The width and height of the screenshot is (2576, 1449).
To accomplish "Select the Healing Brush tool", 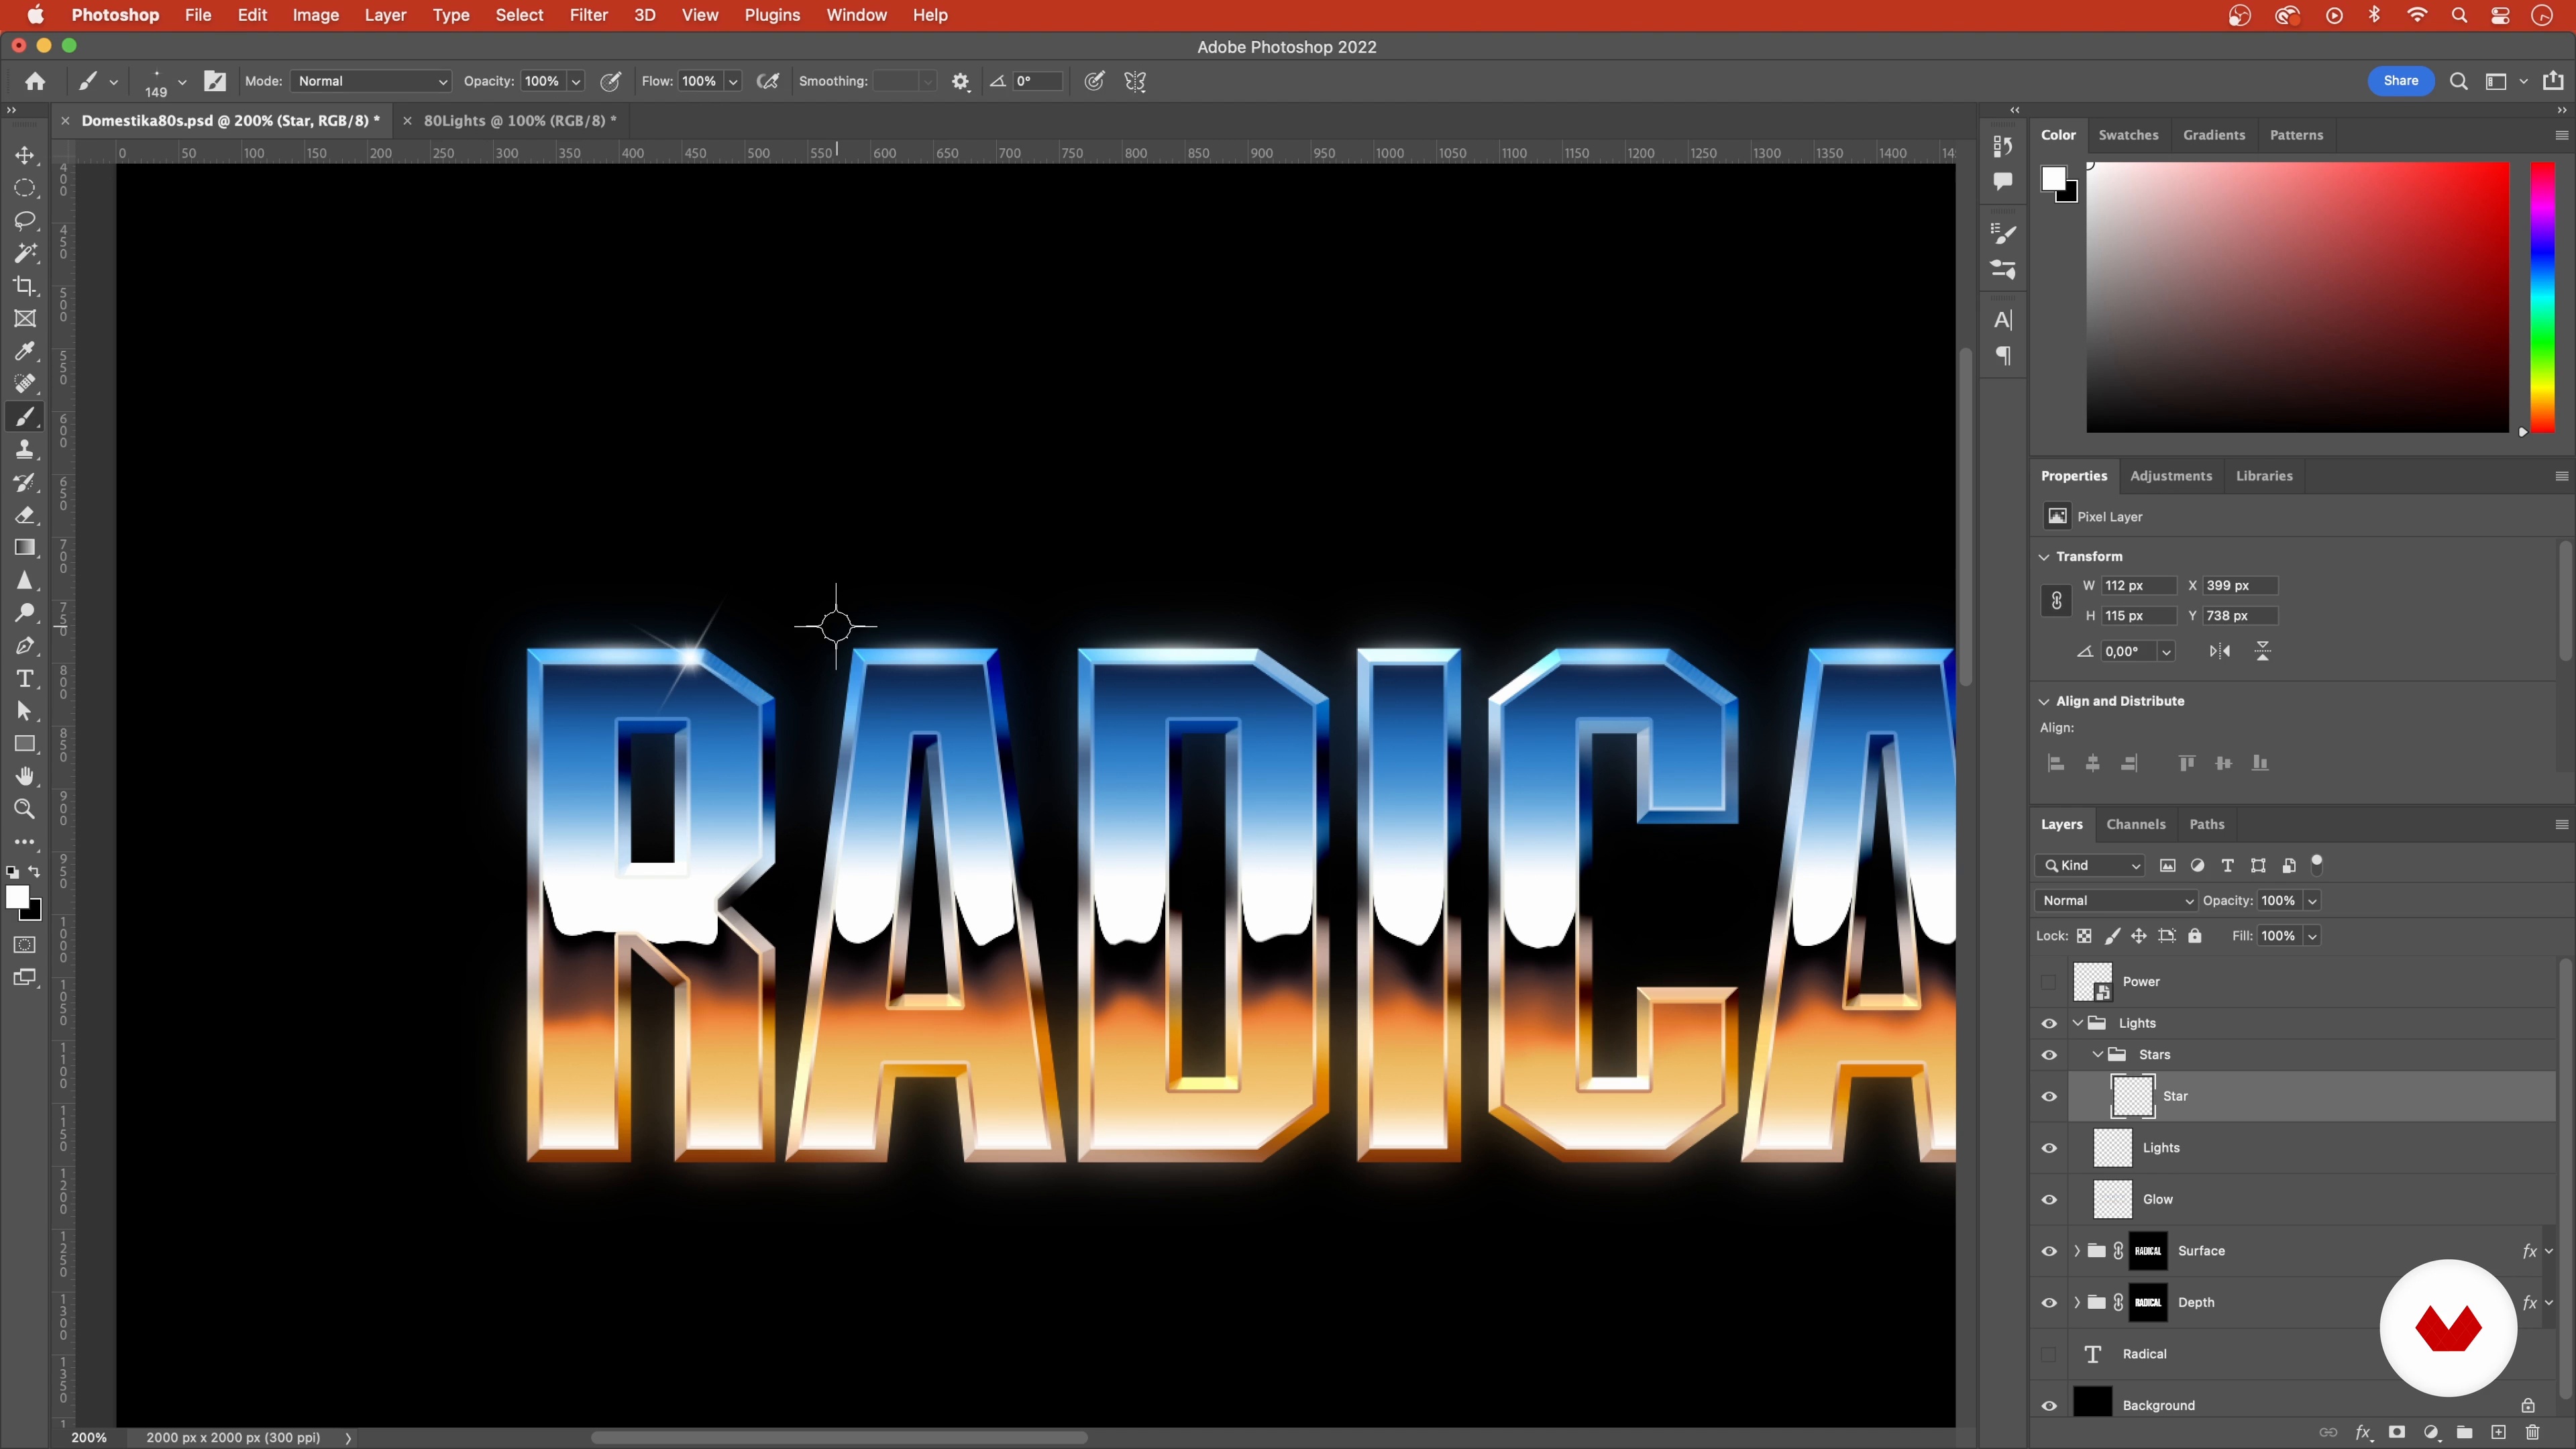I will pyautogui.click(x=25, y=384).
